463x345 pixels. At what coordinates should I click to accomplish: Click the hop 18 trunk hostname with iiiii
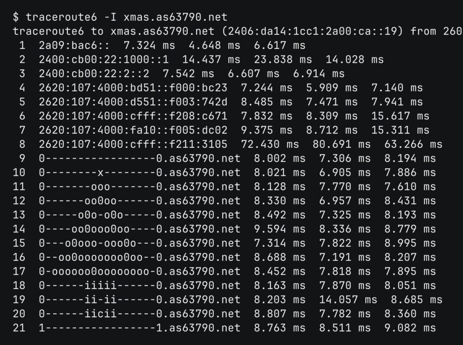(139, 286)
